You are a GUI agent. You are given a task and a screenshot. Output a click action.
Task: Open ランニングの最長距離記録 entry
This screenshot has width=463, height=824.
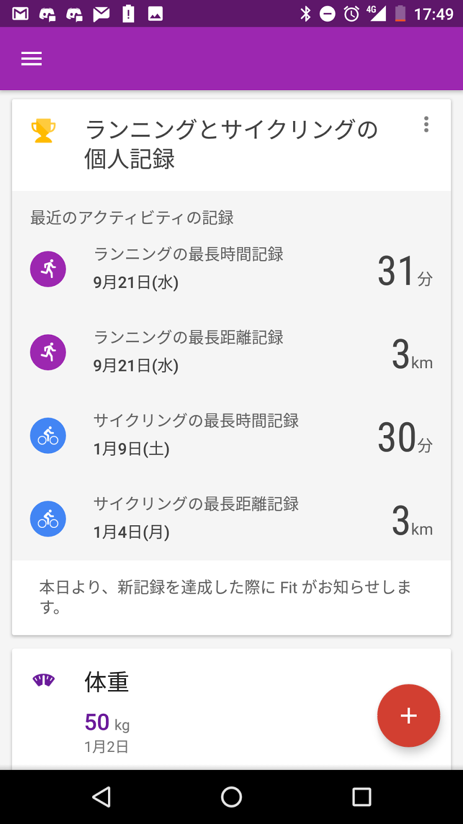188,338
